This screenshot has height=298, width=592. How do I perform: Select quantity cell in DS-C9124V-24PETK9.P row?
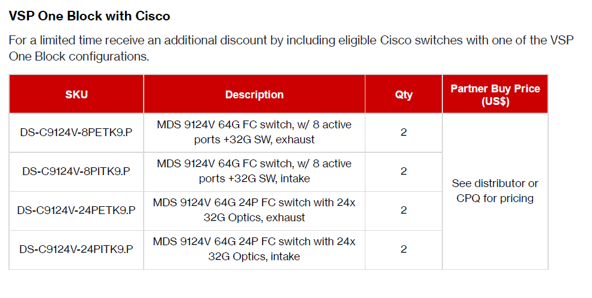(403, 210)
